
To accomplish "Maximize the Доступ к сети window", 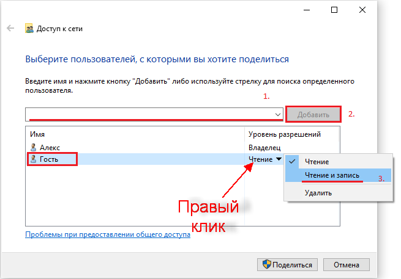I will tap(334, 10).
